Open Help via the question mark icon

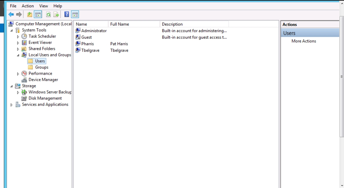(x=67, y=15)
